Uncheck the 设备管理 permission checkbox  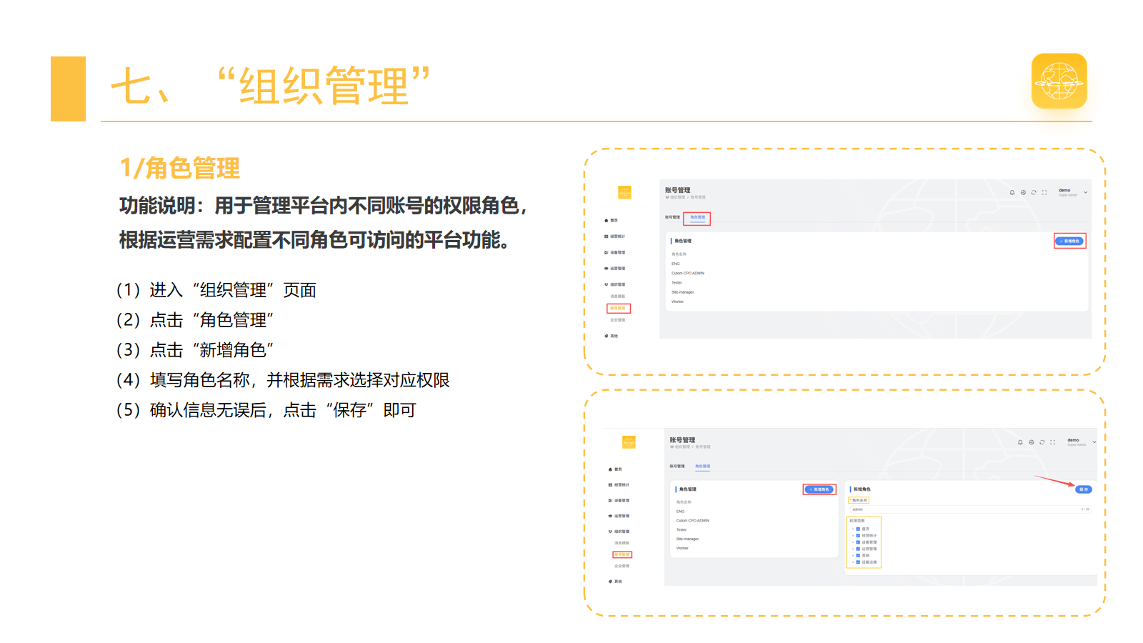pyautogui.click(x=858, y=542)
